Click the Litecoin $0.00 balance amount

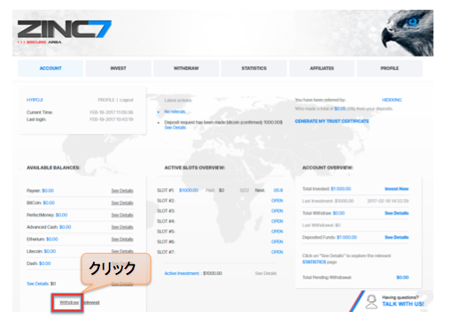pos(50,251)
